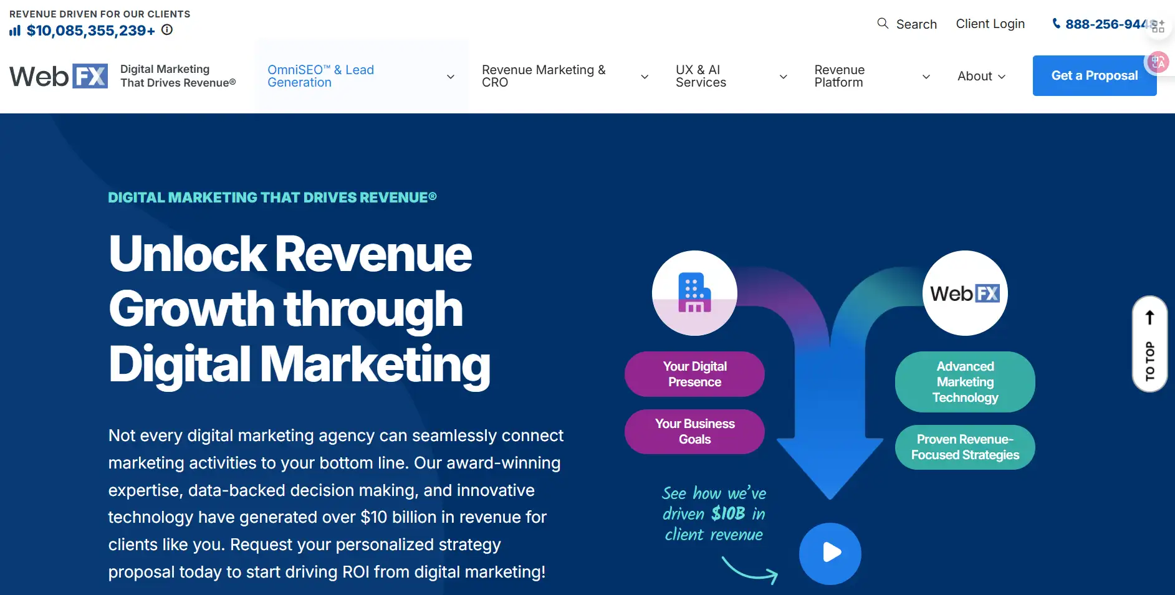
Task: Click the search magnifier icon
Action: tap(883, 24)
